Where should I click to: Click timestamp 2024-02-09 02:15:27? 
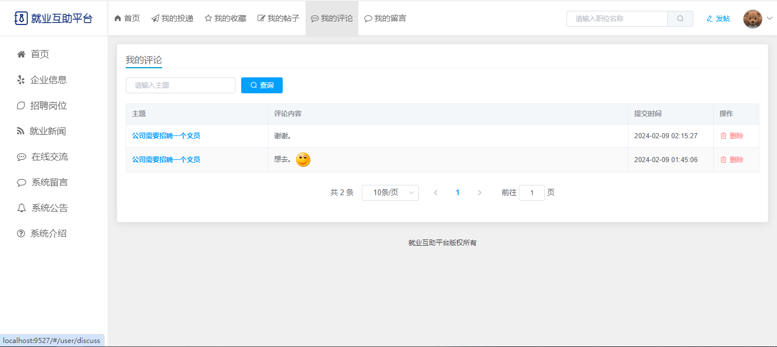[x=666, y=136]
